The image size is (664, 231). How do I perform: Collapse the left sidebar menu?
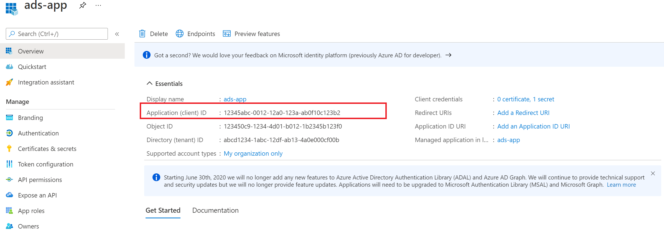click(x=117, y=34)
